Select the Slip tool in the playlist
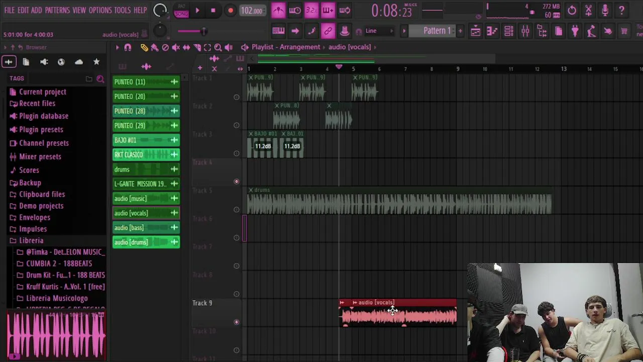This screenshot has width=643, height=362. [186, 47]
